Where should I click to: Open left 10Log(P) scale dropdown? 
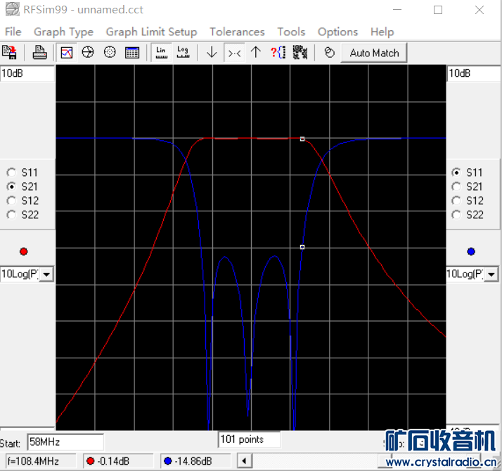pyautogui.click(x=46, y=275)
